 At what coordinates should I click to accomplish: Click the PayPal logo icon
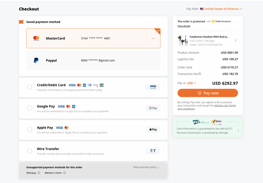(36, 60)
